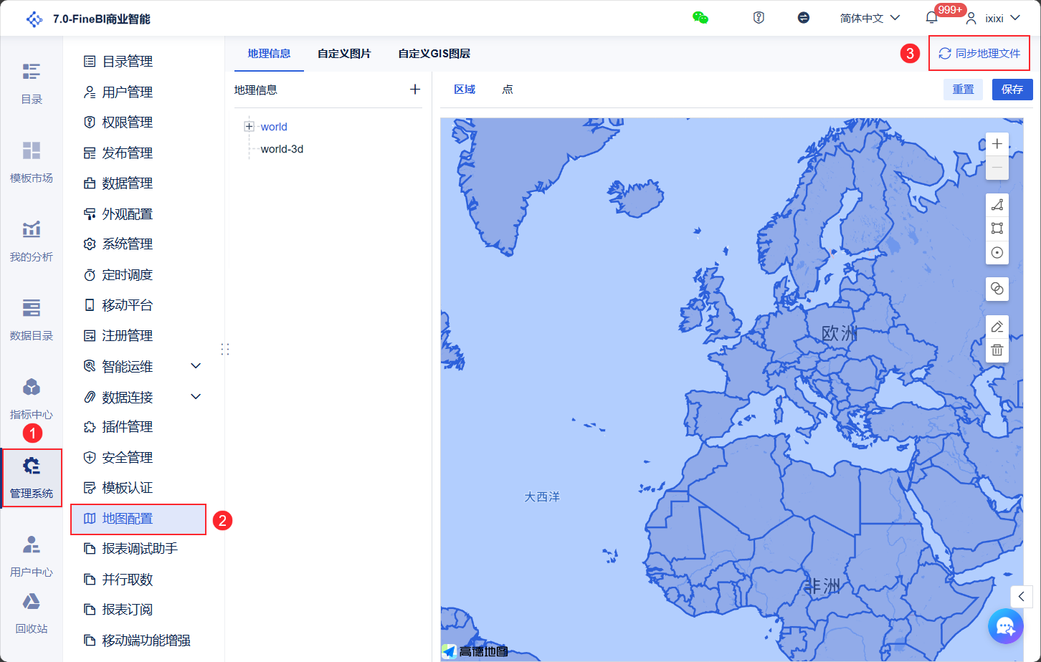Image resolution: width=1041 pixels, height=662 pixels.
Task: Open the 简体中文 language dropdown
Action: click(x=870, y=18)
